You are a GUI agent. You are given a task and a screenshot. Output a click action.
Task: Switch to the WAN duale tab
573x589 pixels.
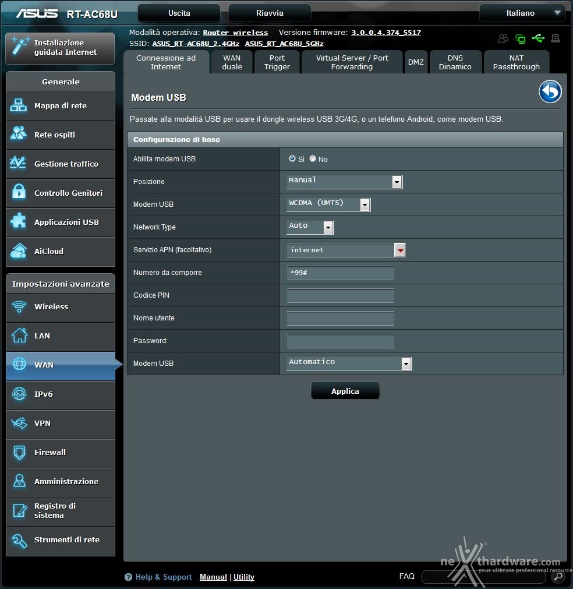coord(232,62)
